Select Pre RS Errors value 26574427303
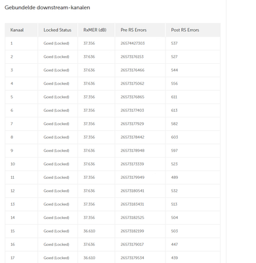The width and height of the screenshot is (256, 263). [x=133, y=43]
